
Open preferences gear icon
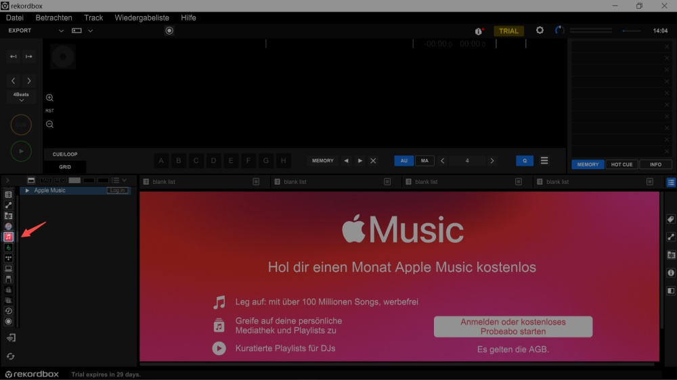click(x=540, y=30)
